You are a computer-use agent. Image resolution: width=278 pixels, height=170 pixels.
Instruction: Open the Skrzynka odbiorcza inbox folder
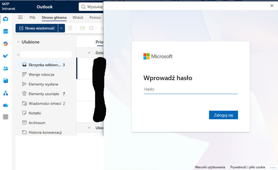pos(44,65)
